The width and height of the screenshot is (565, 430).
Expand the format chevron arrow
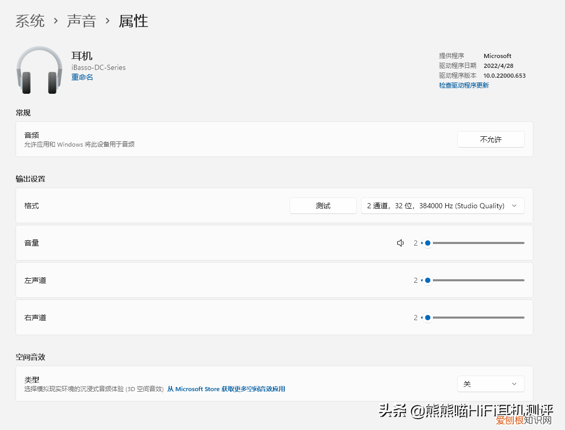coord(514,206)
